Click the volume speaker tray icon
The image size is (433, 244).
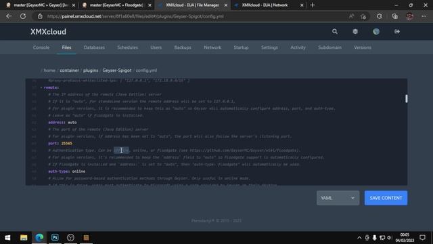[390, 238]
